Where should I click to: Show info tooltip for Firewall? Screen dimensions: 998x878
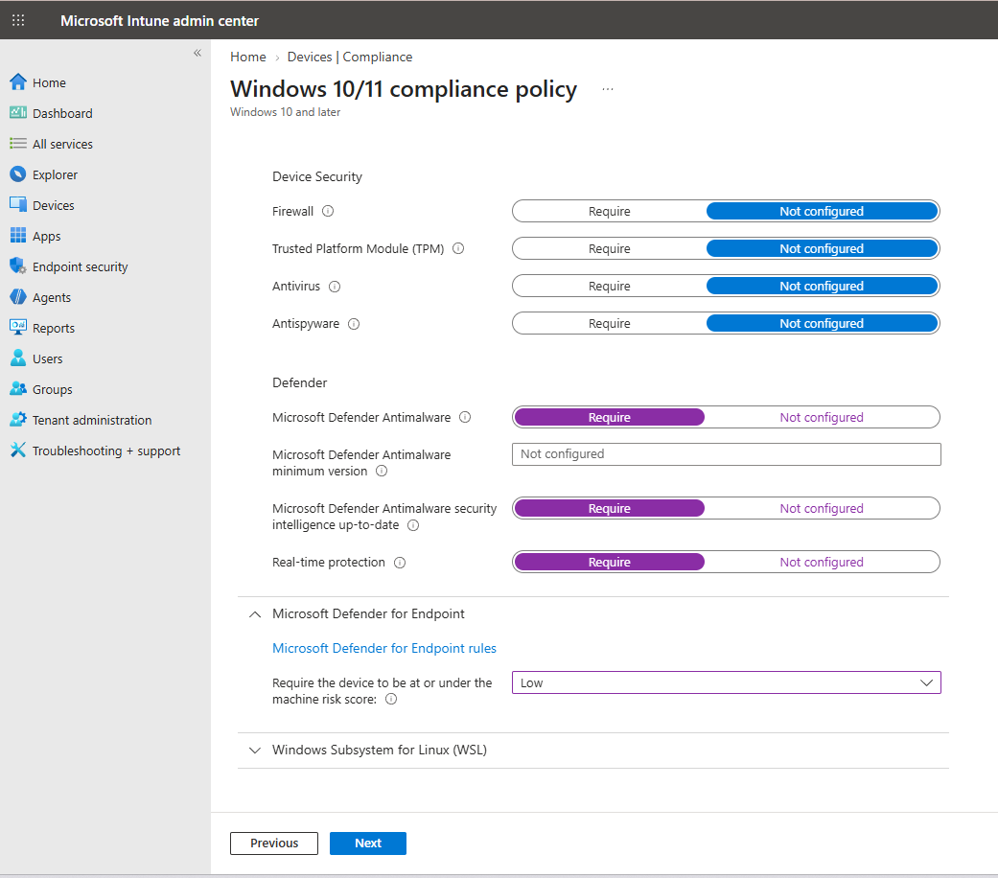point(328,211)
